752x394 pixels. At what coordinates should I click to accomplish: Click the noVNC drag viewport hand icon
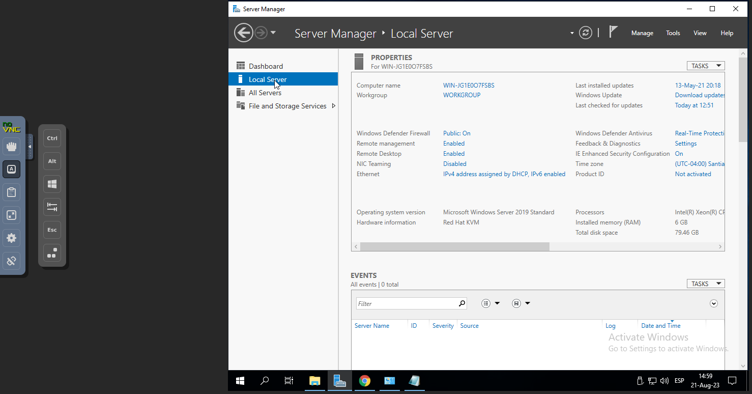click(x=11, y=147)
